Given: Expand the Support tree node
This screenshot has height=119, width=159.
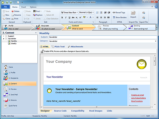Looking at the screenshot, I should coord(3,36).
